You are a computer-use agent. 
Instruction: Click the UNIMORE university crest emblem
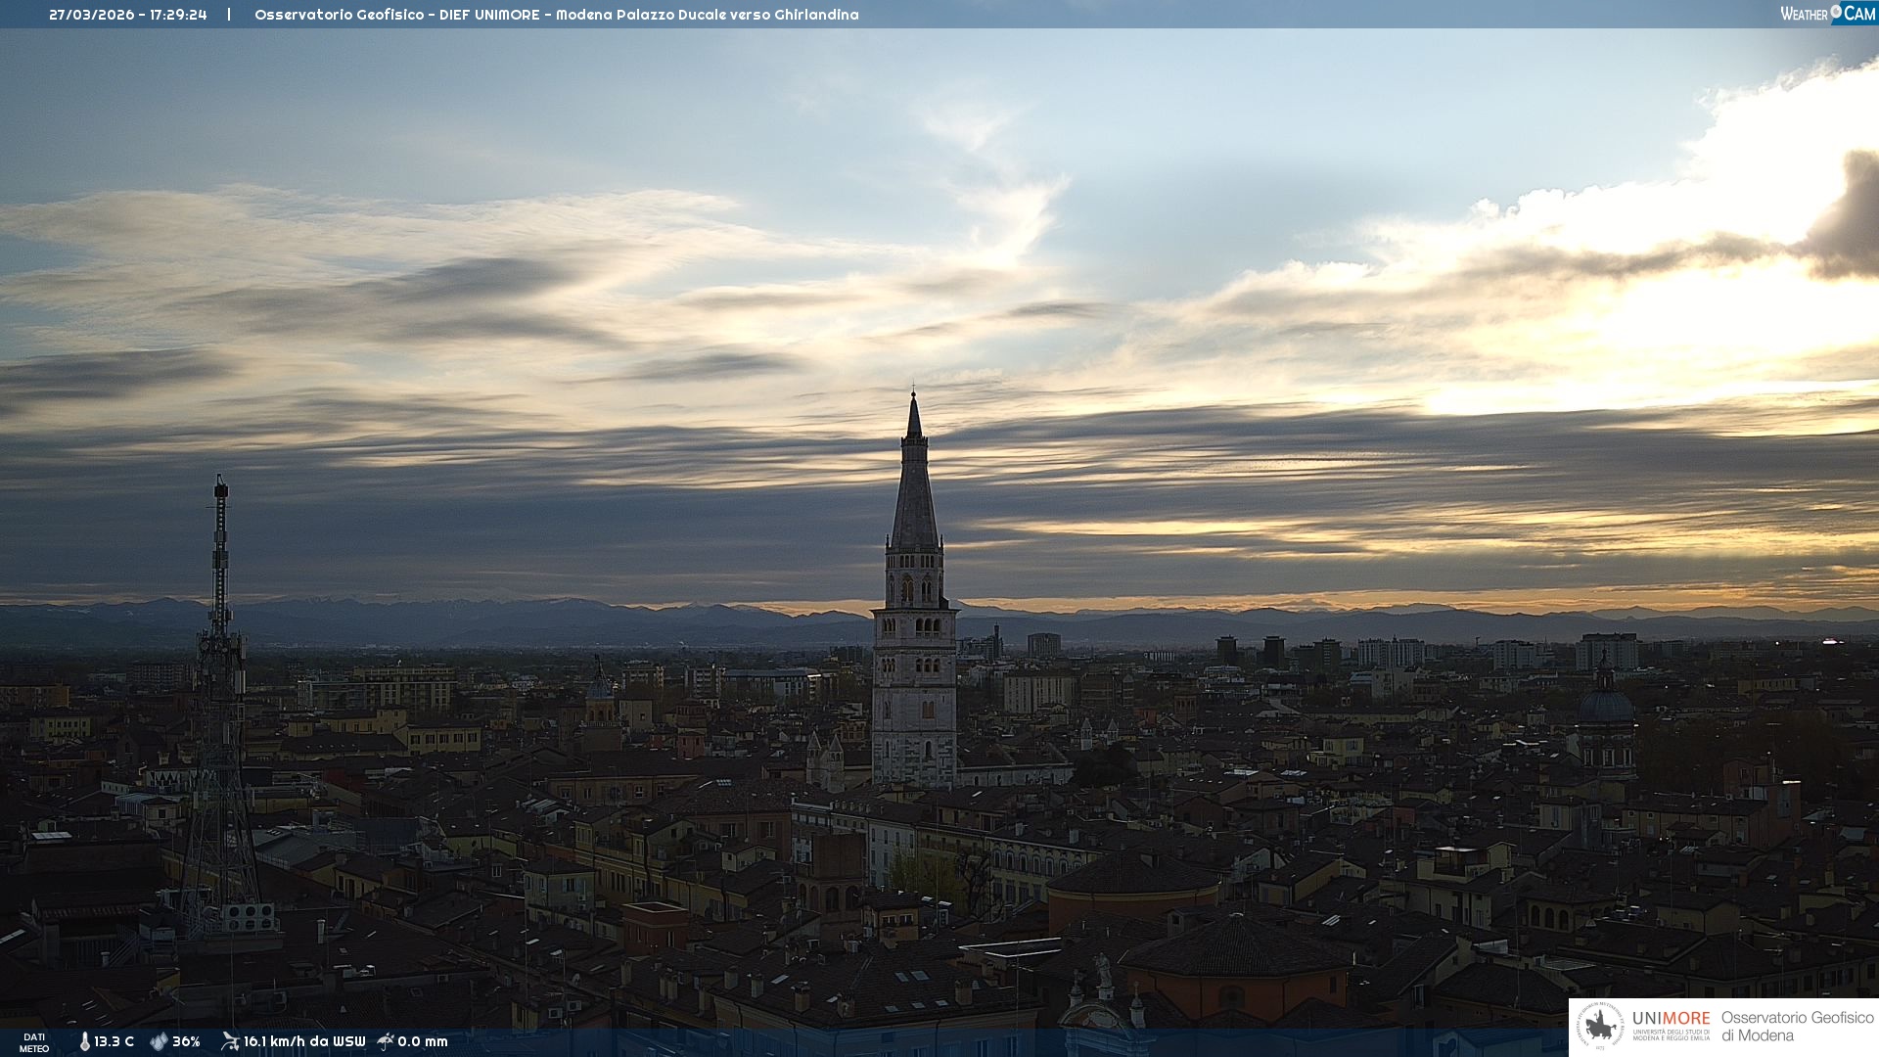1601,1026
